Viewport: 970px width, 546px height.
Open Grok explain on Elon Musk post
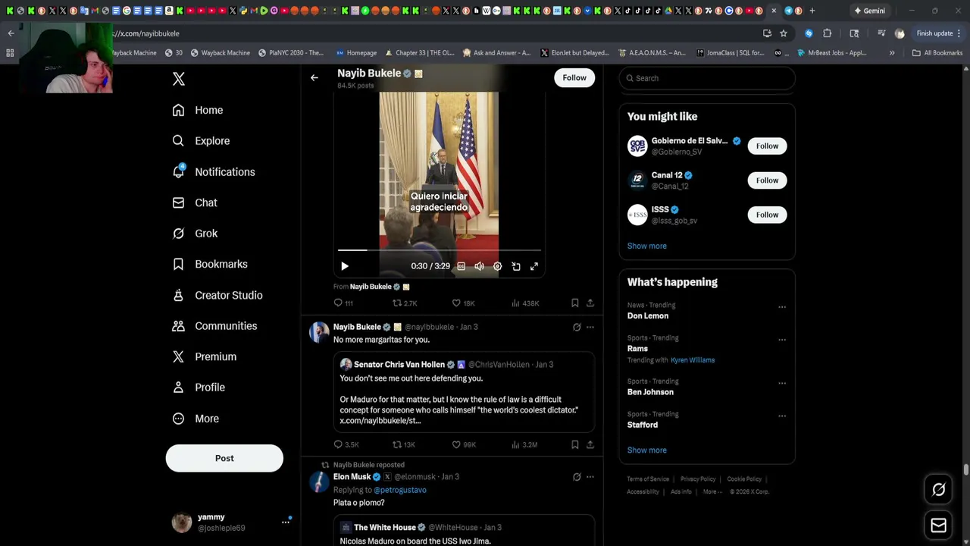click(577, 477)
